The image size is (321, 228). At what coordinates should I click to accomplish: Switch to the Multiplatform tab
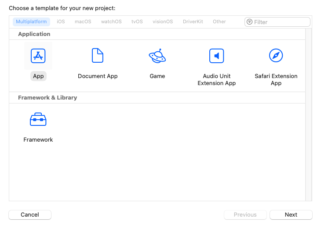click(x=31, y=21)
